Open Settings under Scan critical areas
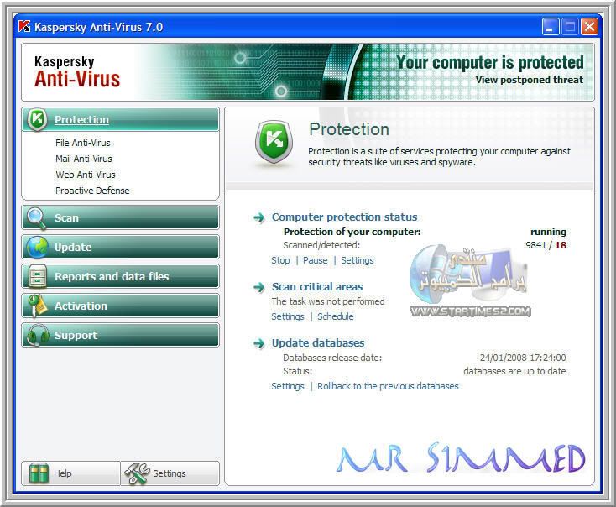Screen dimensions: 616x507 pyautogui.click(x=288, y=316)
